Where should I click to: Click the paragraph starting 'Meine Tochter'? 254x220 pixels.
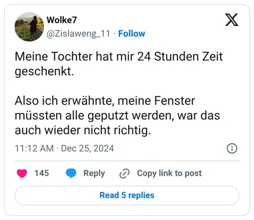point(119,63)
